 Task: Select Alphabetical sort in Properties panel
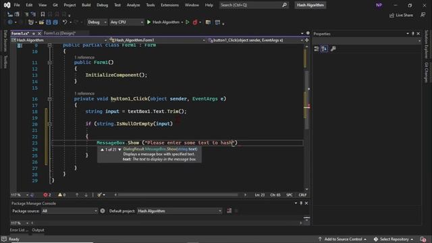324,49
